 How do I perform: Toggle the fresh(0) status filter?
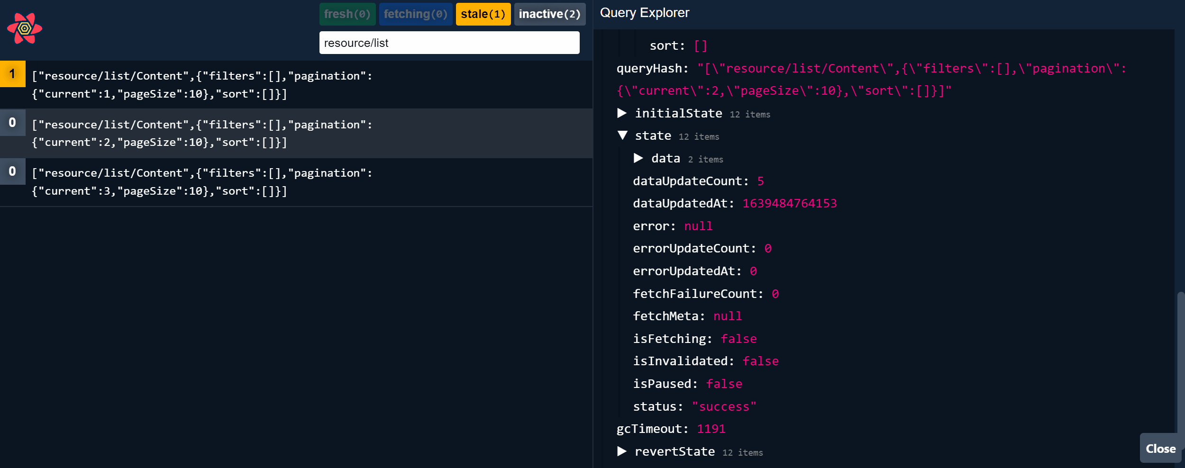(x=347, y=14)
